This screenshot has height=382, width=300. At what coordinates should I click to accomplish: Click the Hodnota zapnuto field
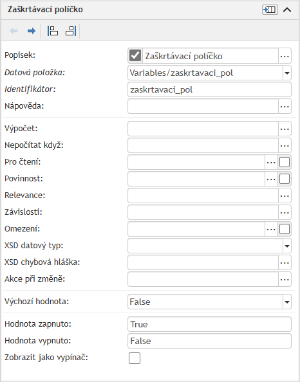click(x=209, y=324)
